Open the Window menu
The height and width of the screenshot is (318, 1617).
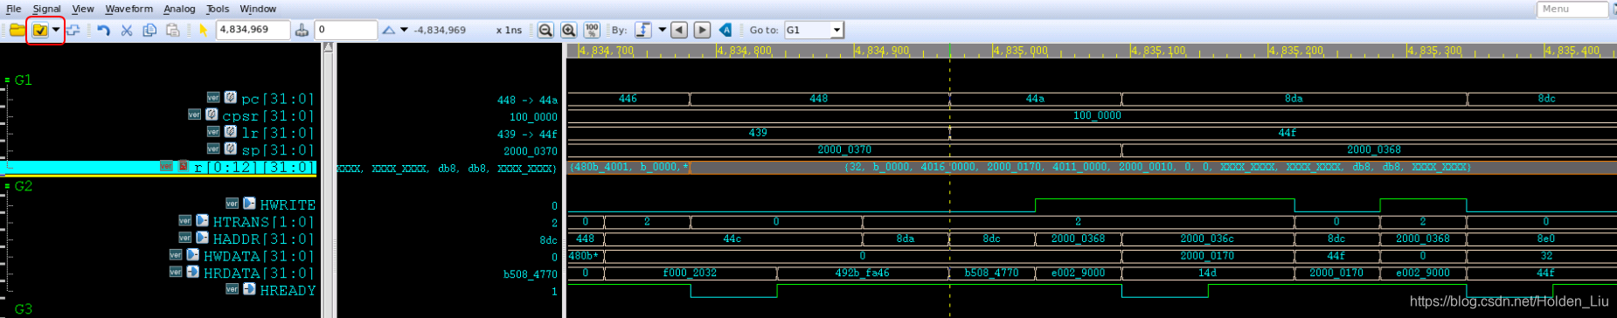click(x=258, y=9)
